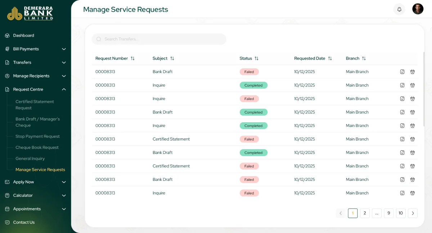The image size is (432, 233).
Task: Sort by Status column arrows
Action: click(x=256, y=59)
